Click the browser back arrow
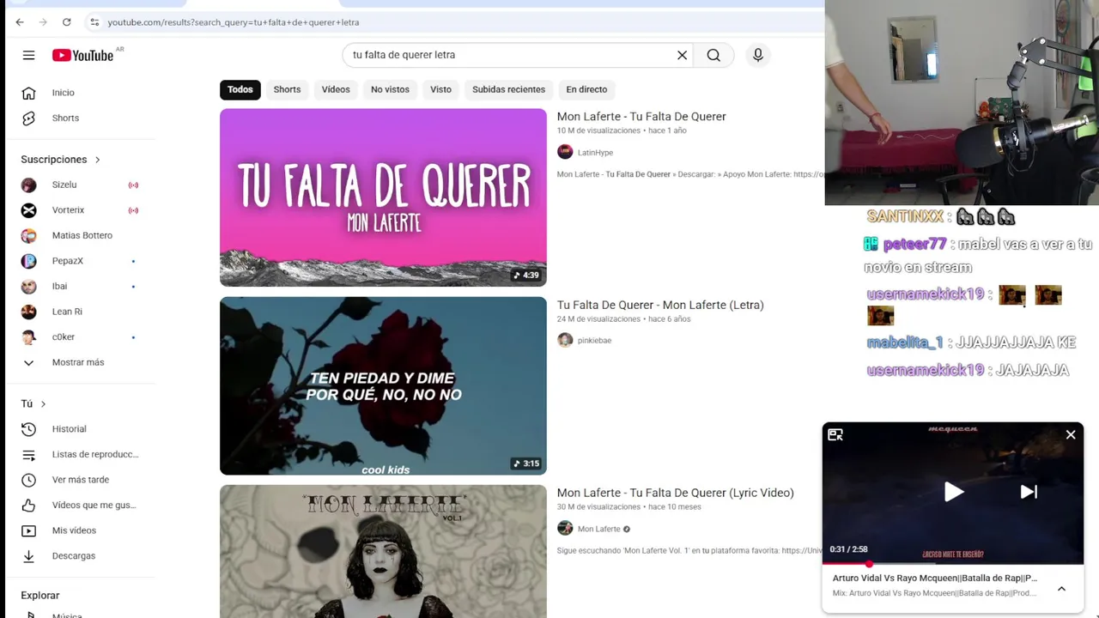Viewport: 1099px width, 618px height. (x=20, y=22)
